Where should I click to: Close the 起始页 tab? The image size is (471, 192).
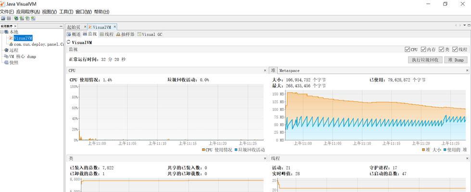click(x=85, y=27)
